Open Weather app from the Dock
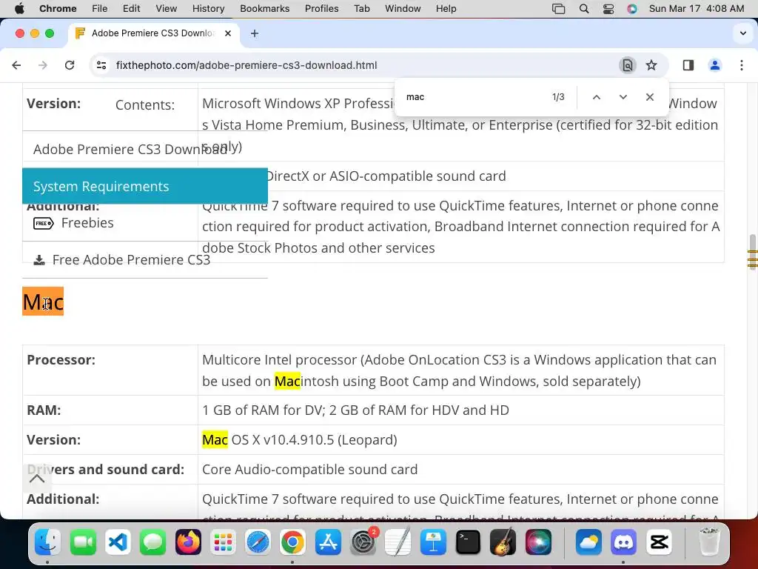 click(588, 542)
